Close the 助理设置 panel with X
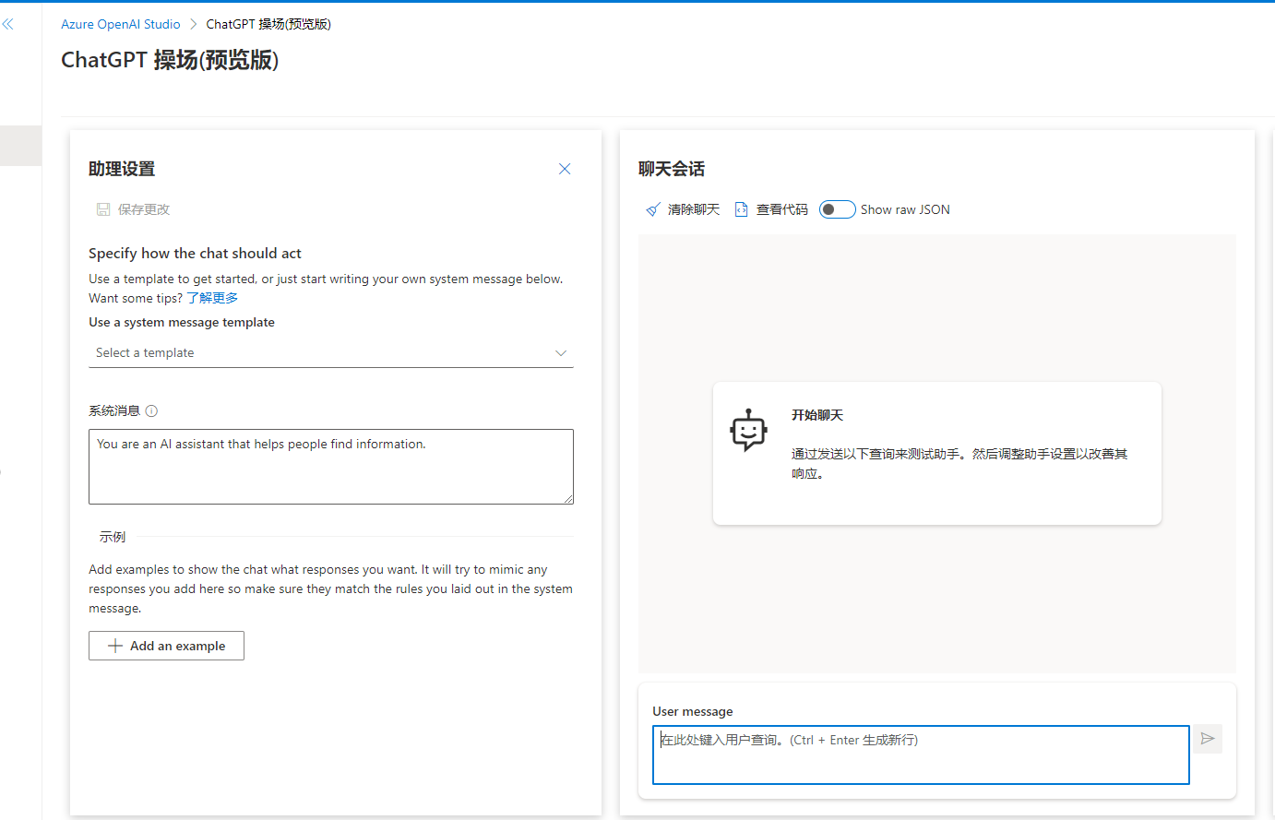The height and width of the screenshot is (820, 1275). click(565, 169)
